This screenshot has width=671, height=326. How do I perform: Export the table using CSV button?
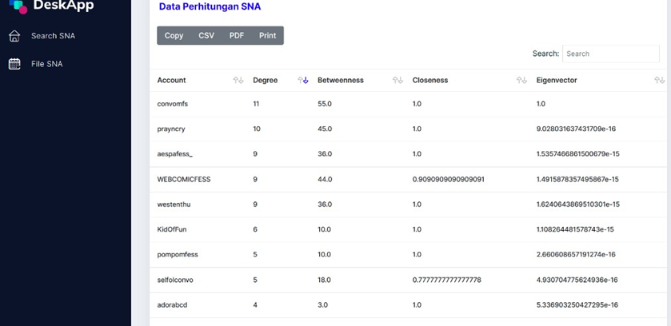206,36
